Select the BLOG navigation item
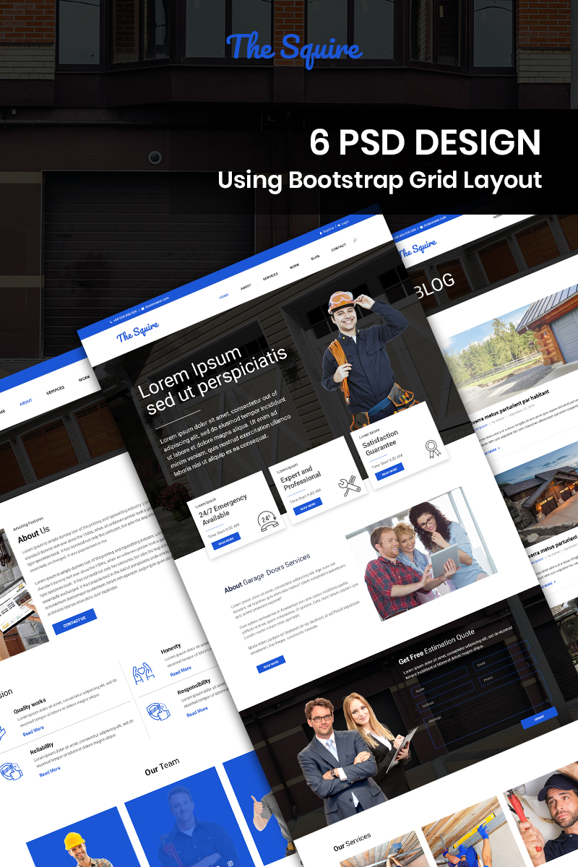Viewport: 578px width, 867px height. tap(315, 257)
